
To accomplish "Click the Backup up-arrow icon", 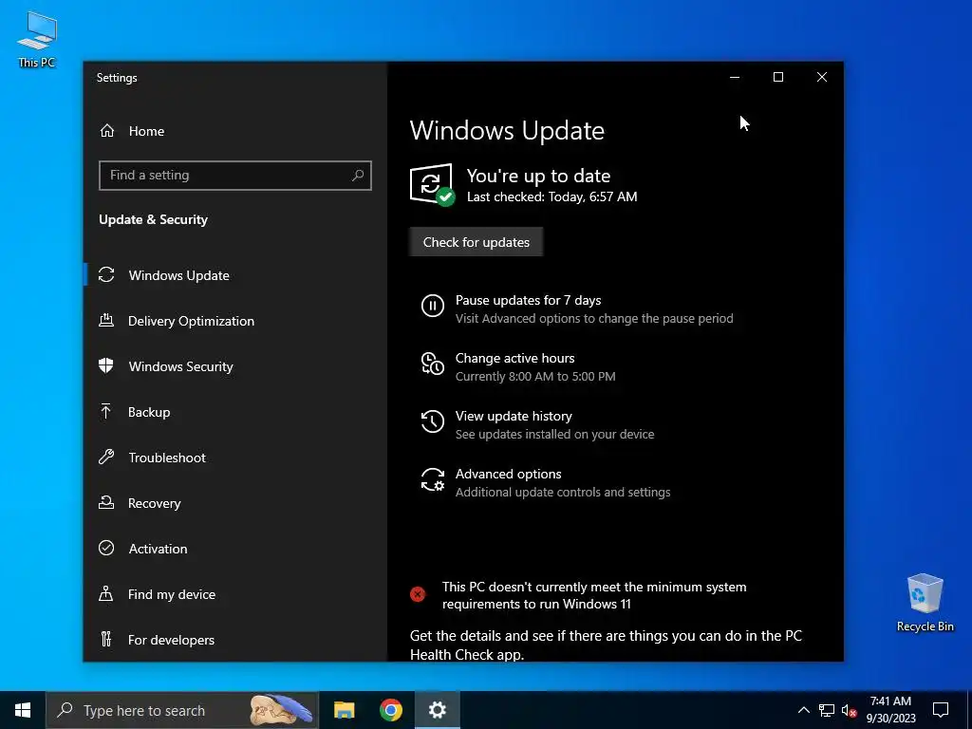I will coord(106,412).
